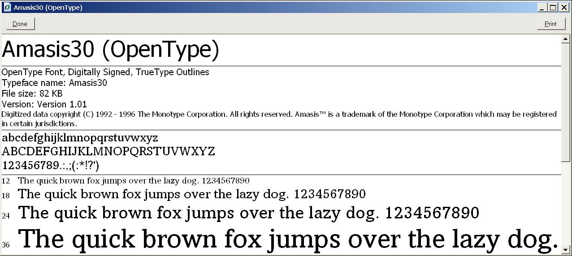This screenshot has height=256, width=572.
Task: Click the scrollbar down arrow
Action: (565, 250)
